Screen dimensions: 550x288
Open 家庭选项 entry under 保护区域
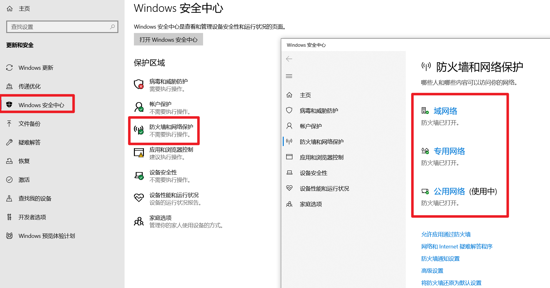point(179,221)
